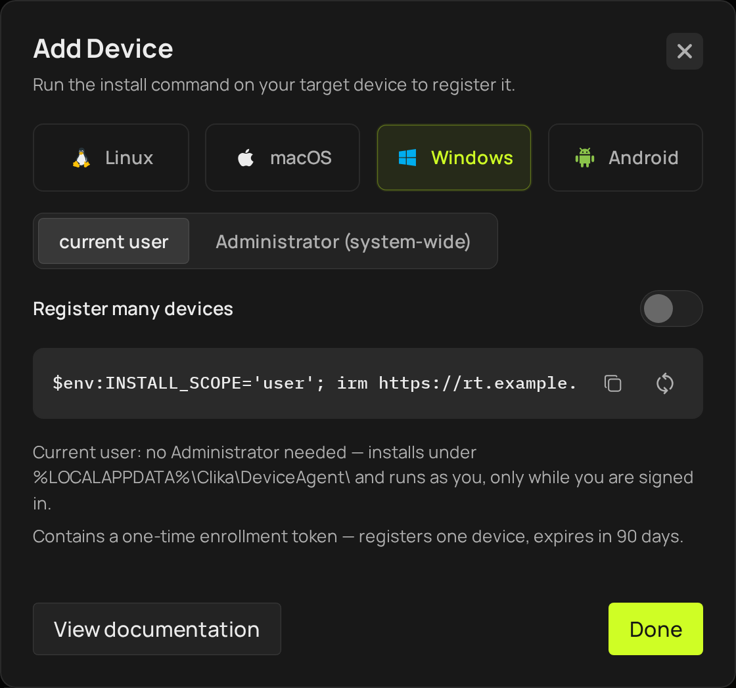Select the Windows platform
The height and width of the screenshot is (688, 736).
click(454, 158)
